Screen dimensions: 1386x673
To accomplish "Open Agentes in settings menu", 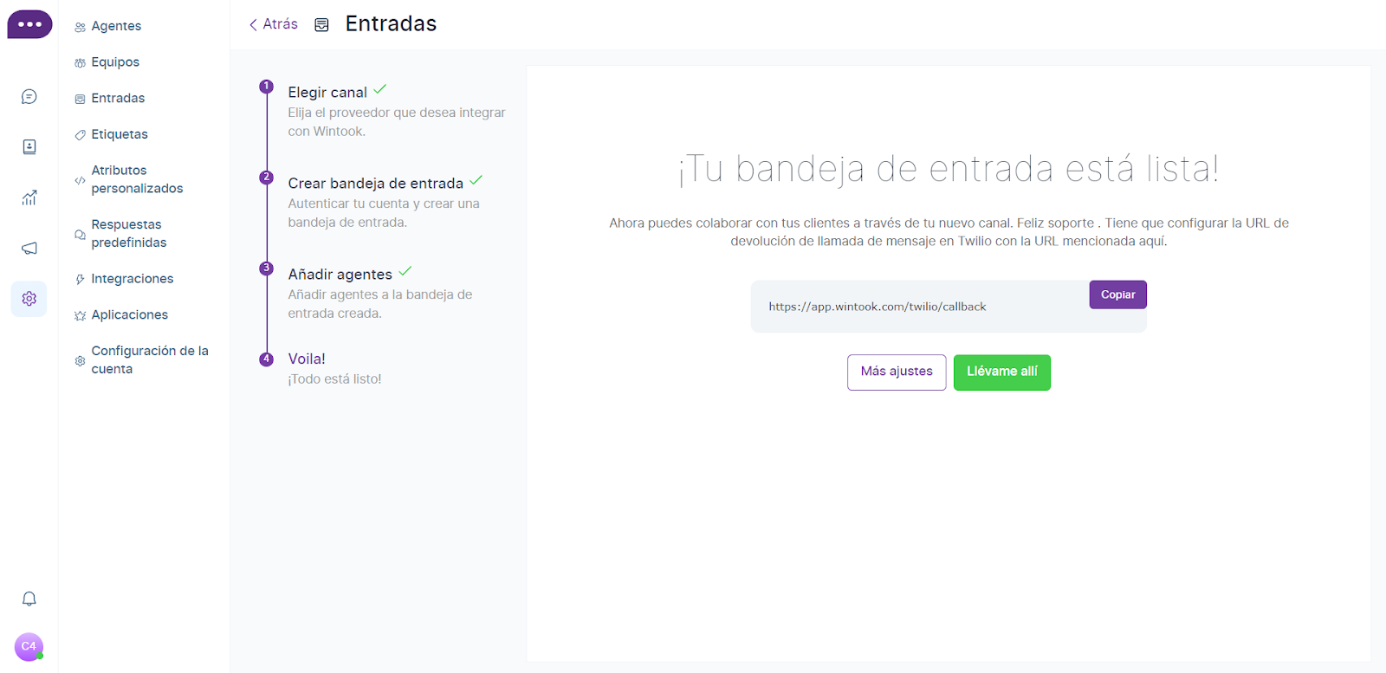I will 116,26.
